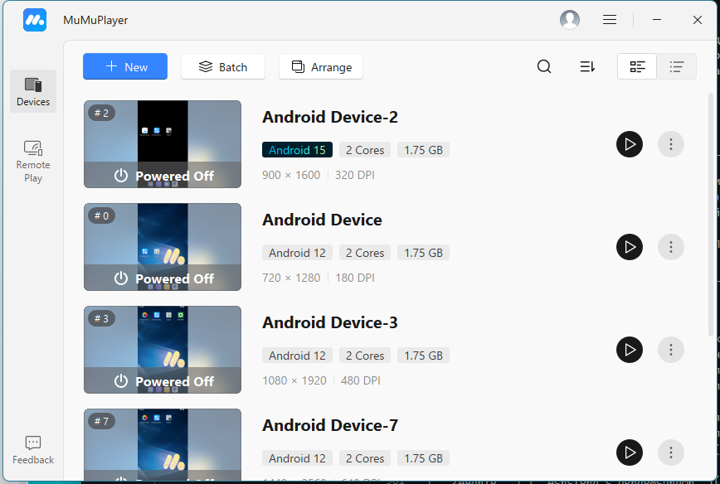Screen dimensions: 720x484
Task: Click the #3 index badge
Action: click(101, 318)
